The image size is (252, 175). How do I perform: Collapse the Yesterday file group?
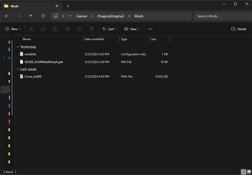click(x=18, y=47)
